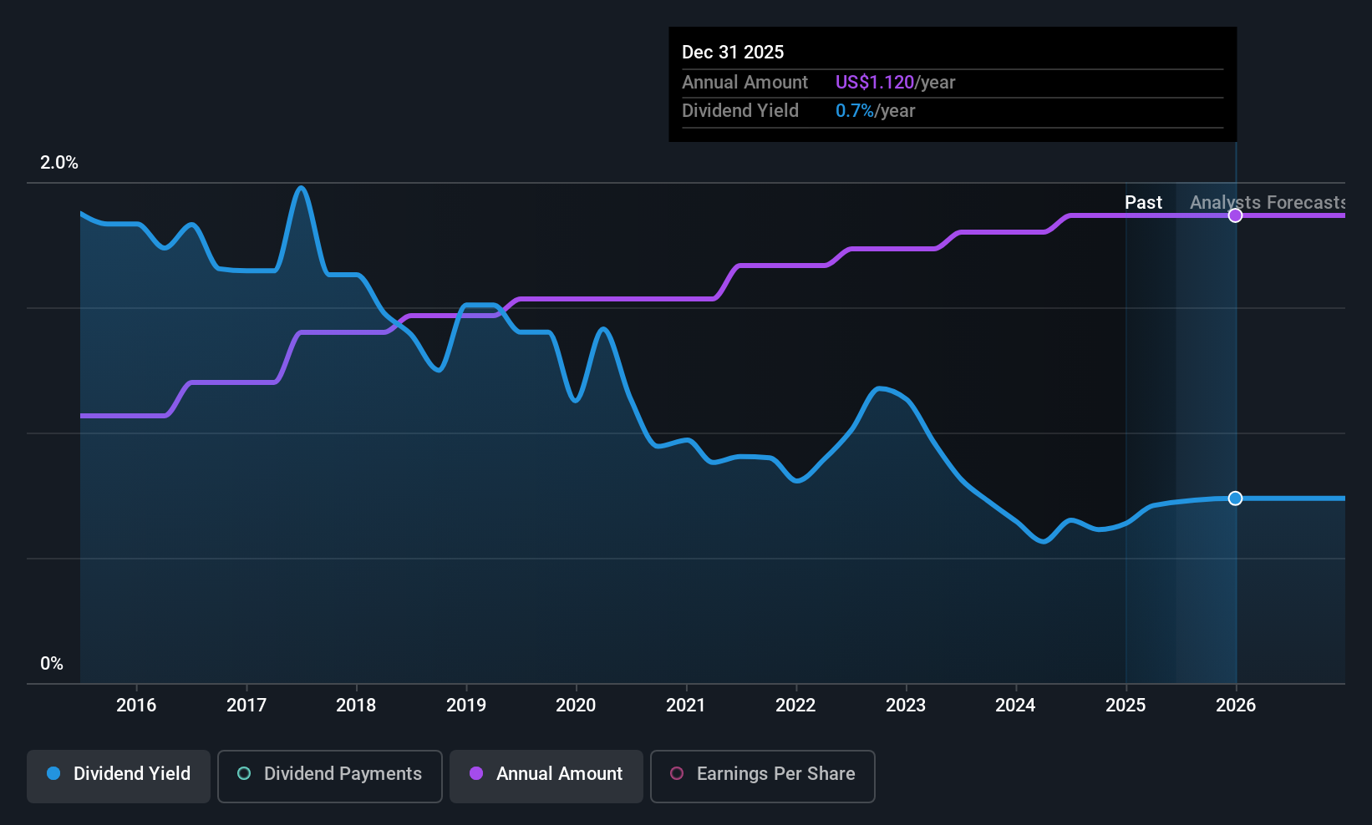Click the 0.7%/year yield value
1372x825 pixels.
[875, 111]
